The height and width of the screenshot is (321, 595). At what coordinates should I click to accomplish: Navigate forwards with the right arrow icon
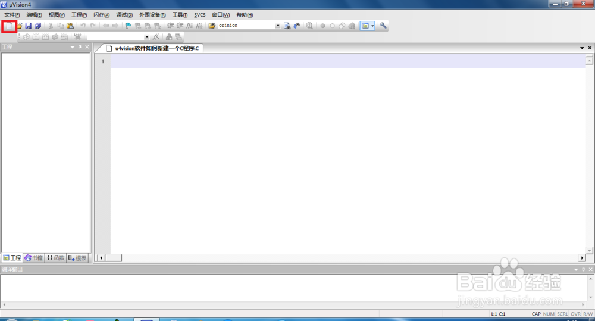pyautogui.click(x=115, y=26)
